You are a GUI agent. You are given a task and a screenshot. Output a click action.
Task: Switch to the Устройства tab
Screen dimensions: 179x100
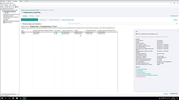tap(25, 16)
